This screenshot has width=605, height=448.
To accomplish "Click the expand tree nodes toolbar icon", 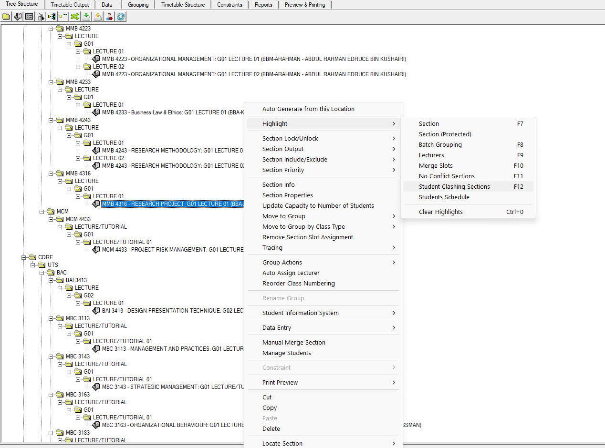I will tap(52, 17).
